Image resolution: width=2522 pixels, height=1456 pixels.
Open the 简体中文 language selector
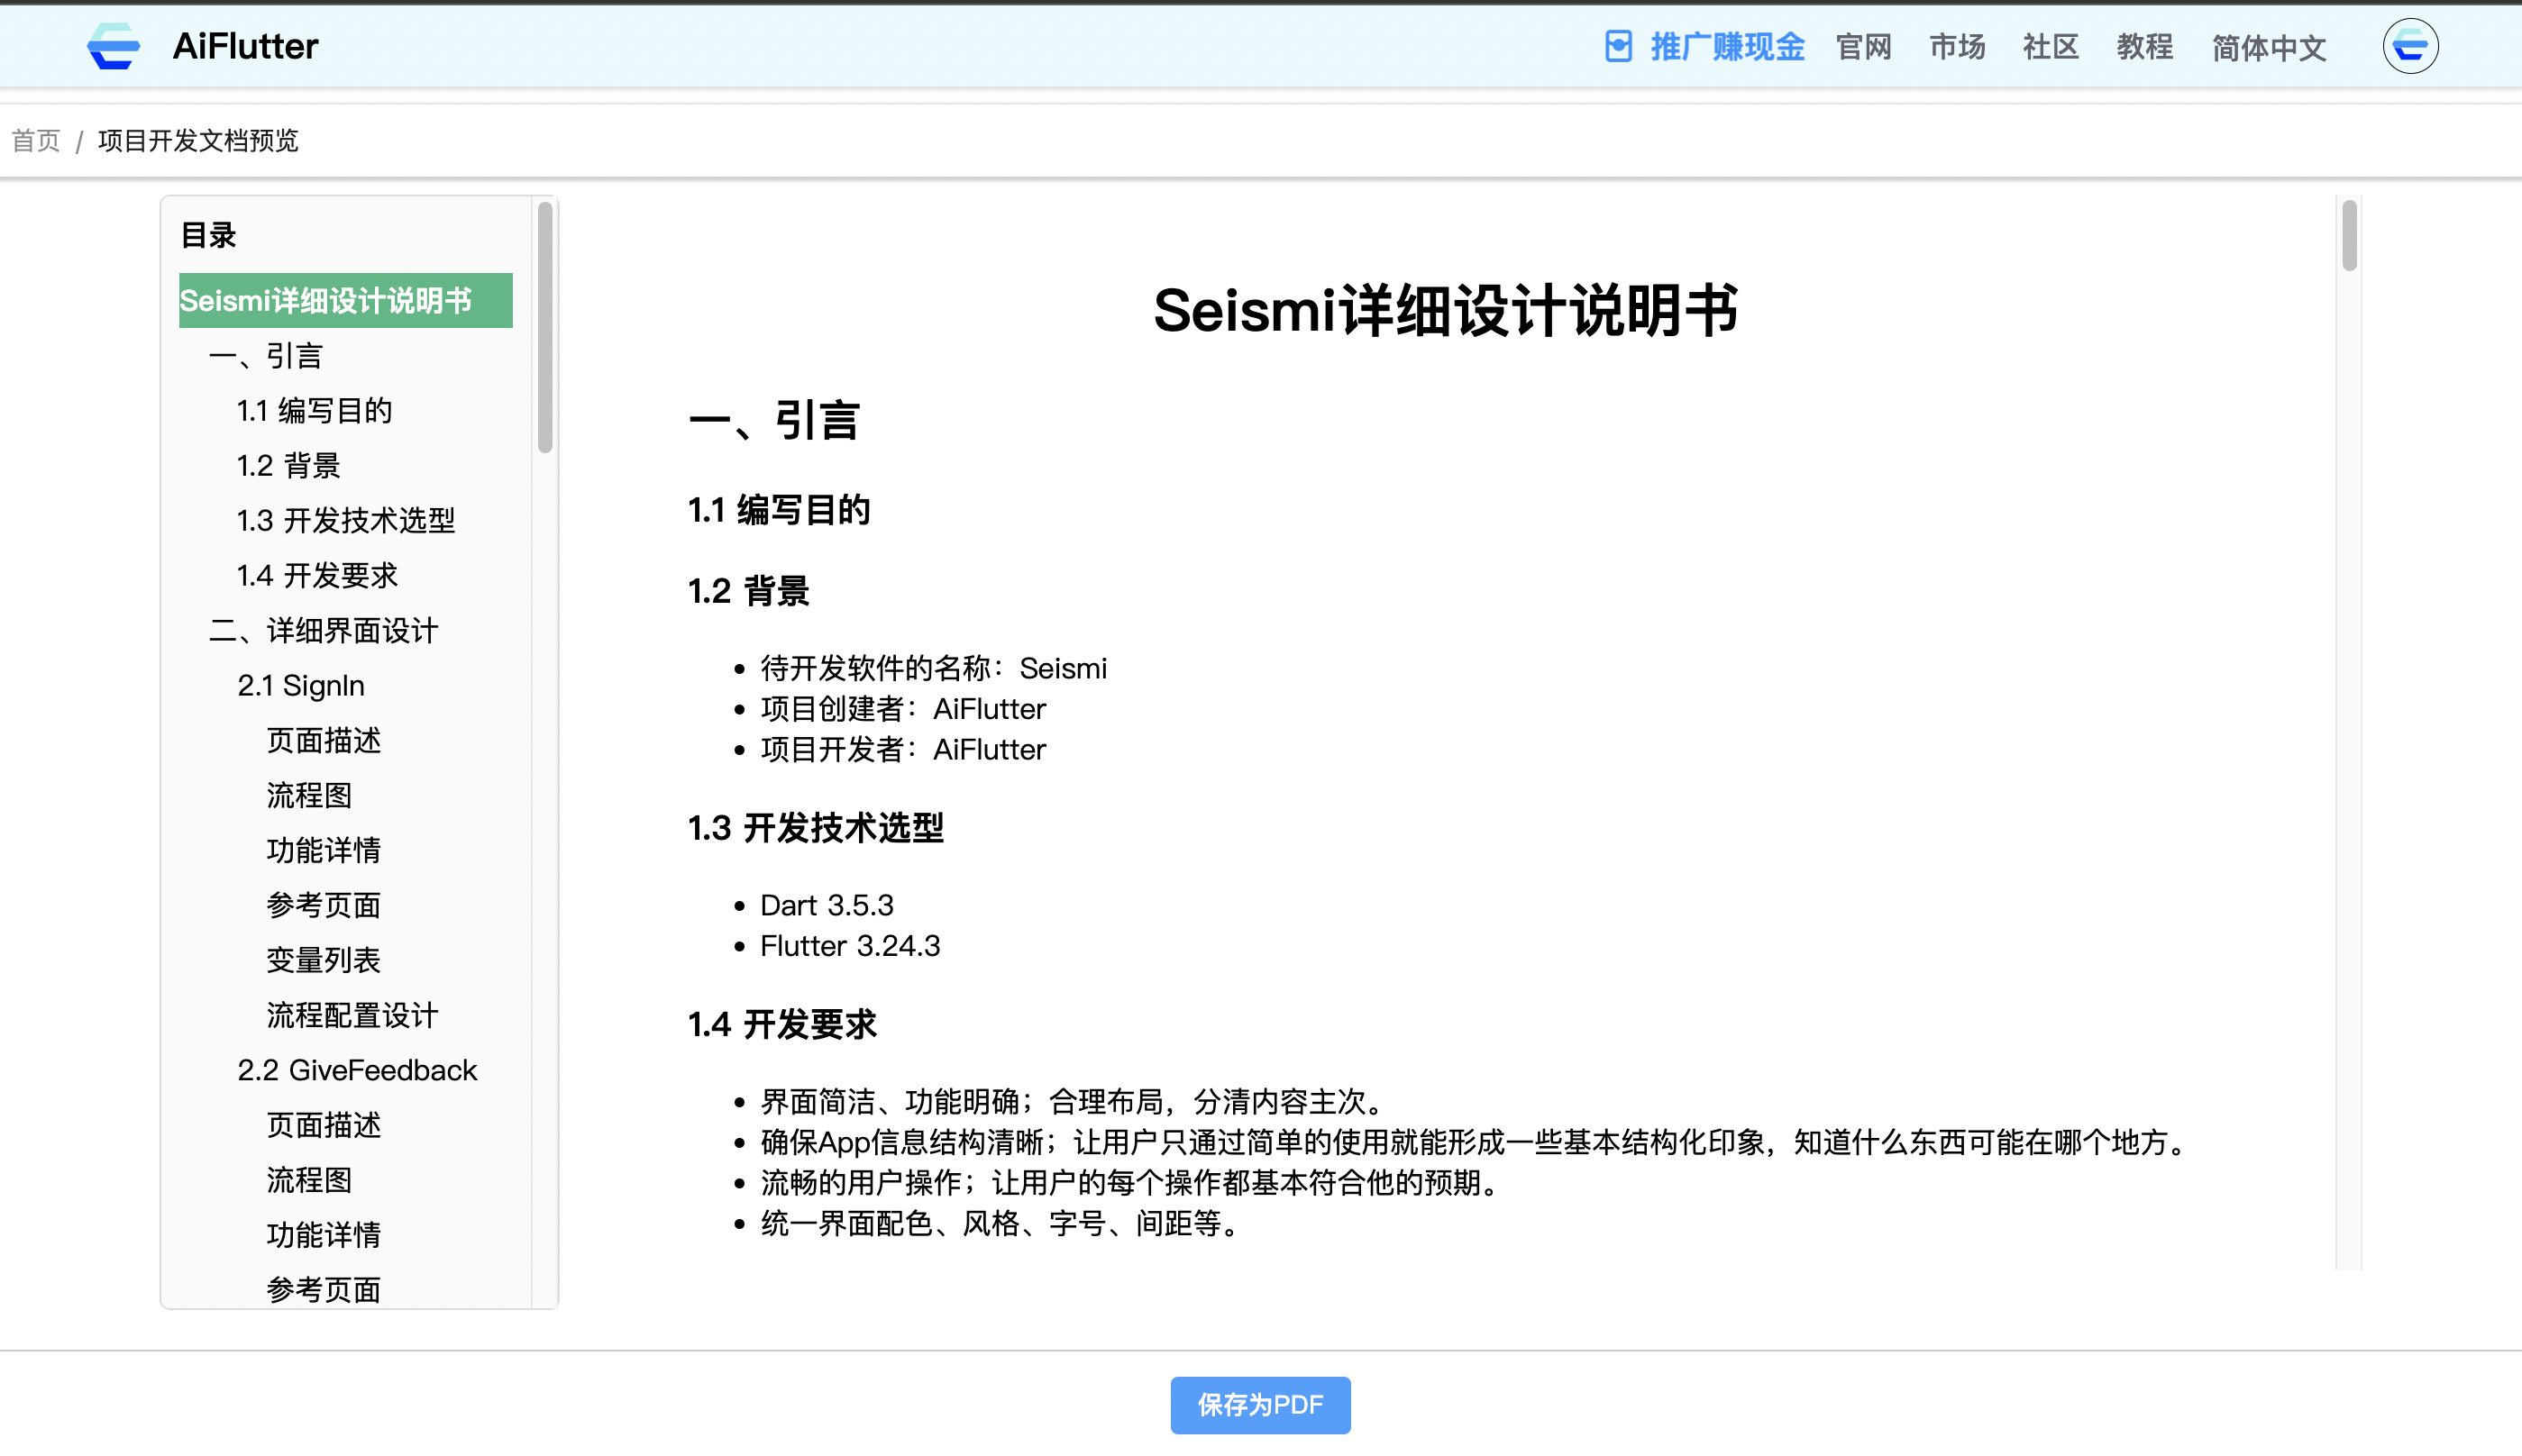pos(2268,47)
